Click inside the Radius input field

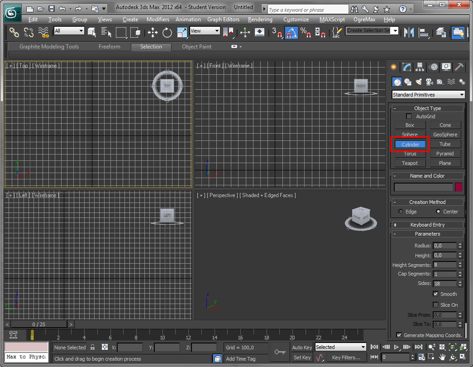click(445, 245)
